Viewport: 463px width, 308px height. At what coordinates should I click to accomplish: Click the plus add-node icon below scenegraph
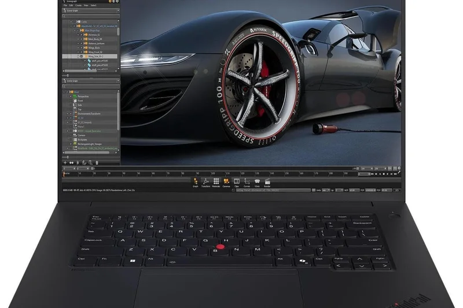point(65,163)
